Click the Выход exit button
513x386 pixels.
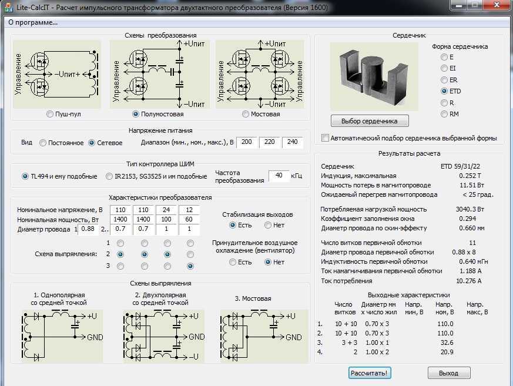(x=449, y=373)
